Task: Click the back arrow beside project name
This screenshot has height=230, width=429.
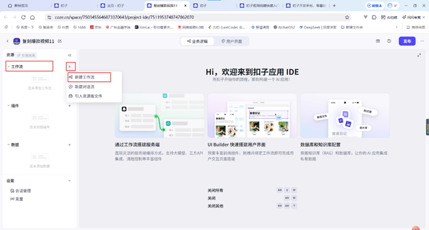Action: pos(7,42)
